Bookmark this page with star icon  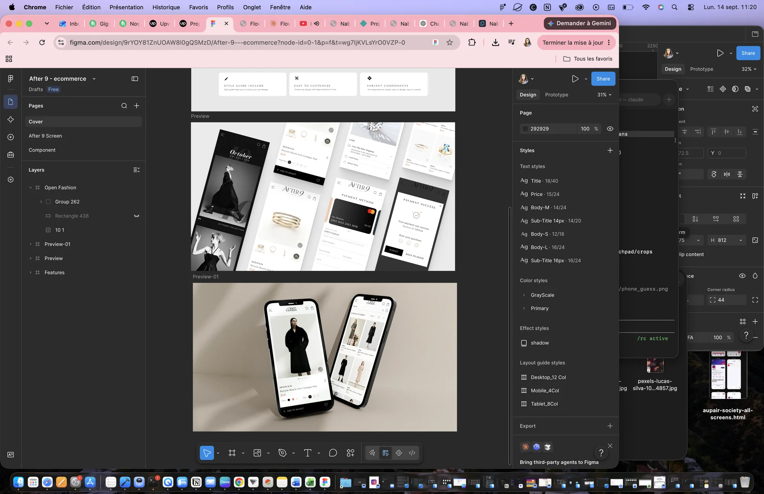[x=450, y=42]
